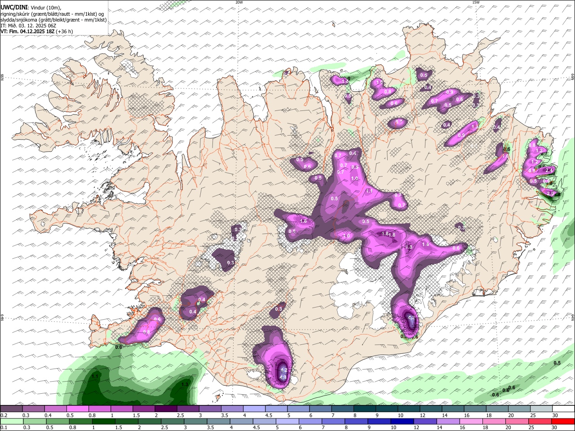The image size is (575, 431).
Task: Click the 'rigning/skúrir' legend description line
Action: (x=52, y=14)
